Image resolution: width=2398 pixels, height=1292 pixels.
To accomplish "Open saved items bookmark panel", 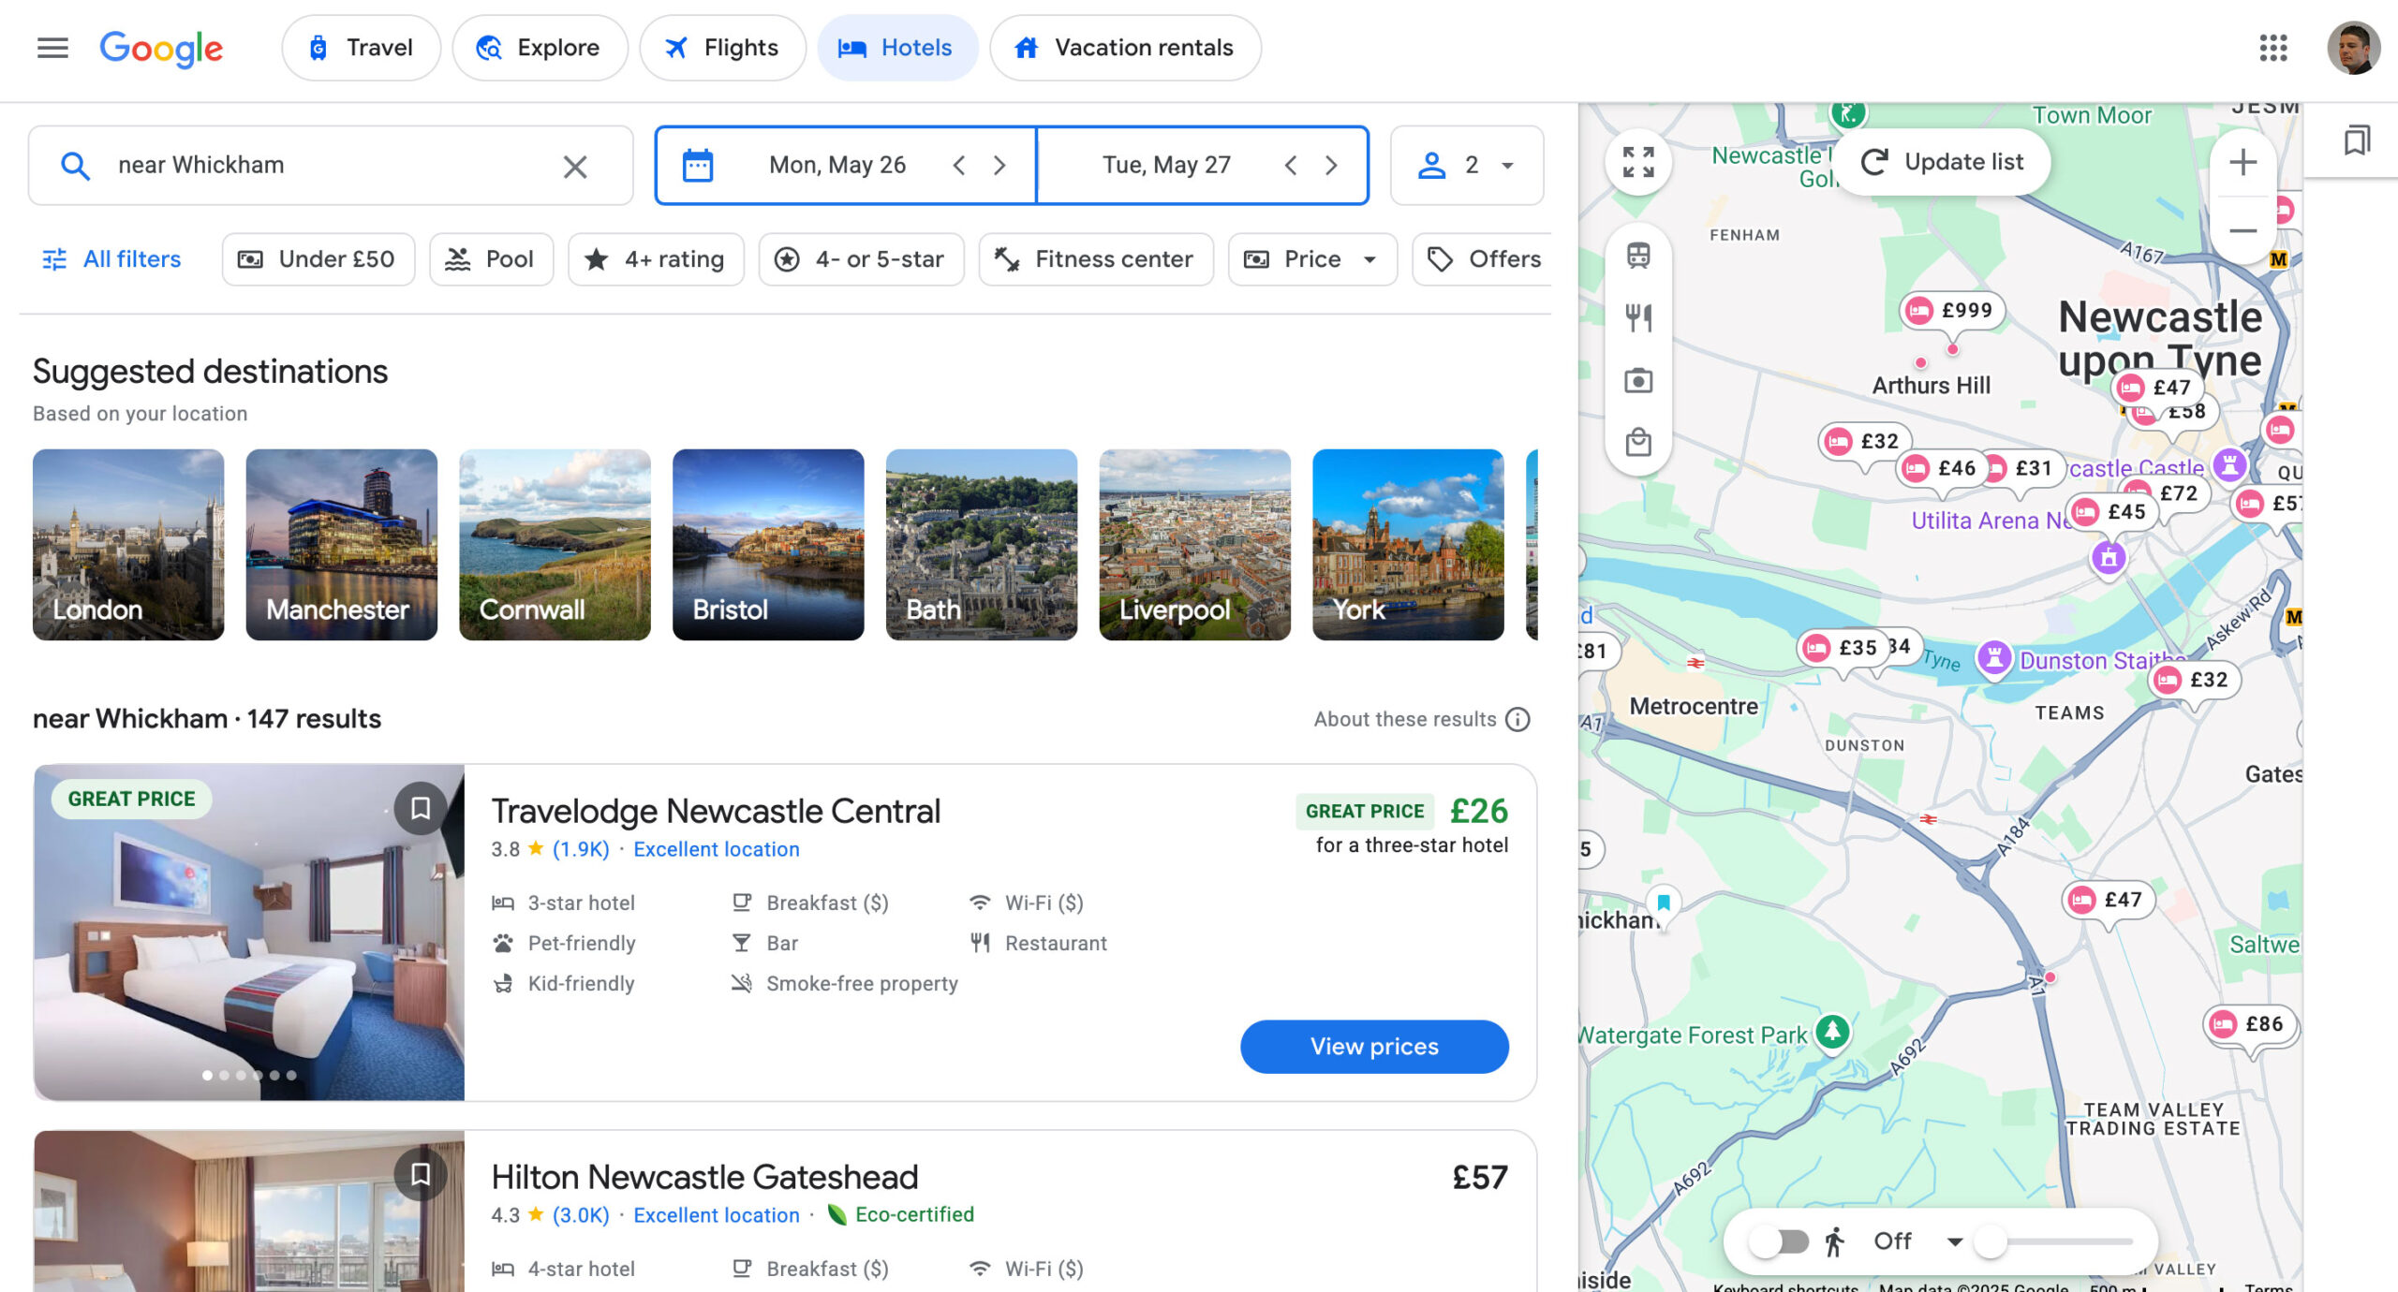I will tap(2356, 140).
